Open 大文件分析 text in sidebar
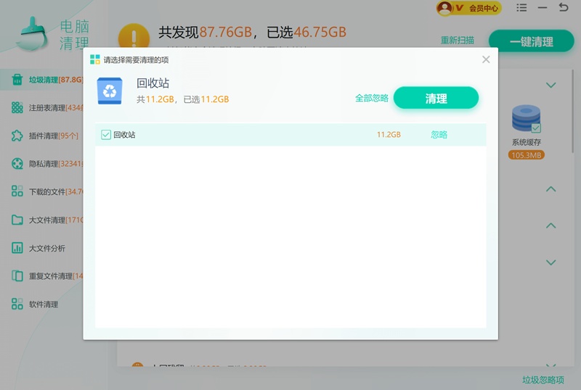Viewport: 581px width, 390px height. [x=47, y=249]
